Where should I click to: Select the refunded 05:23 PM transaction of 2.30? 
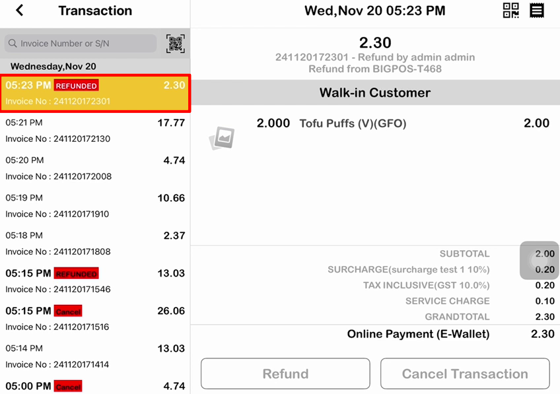pos(95,93)
